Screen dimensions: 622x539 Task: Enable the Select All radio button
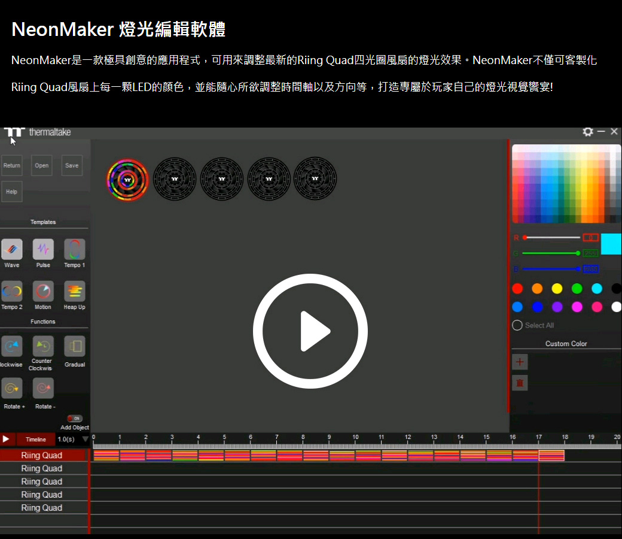pos(517,325)
